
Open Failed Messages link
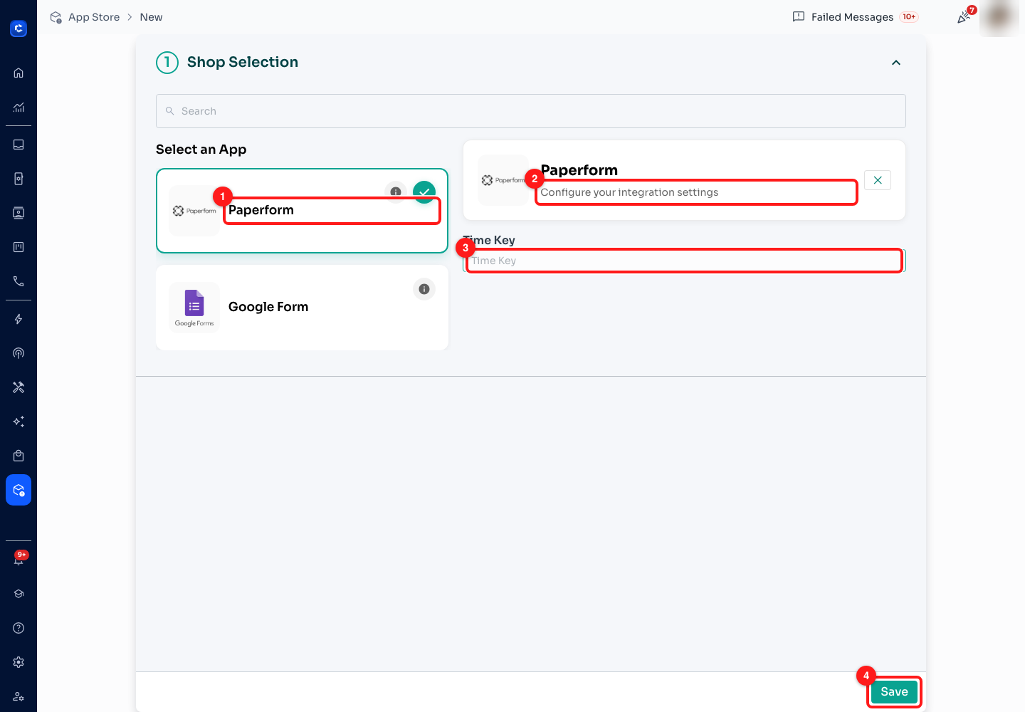852,17
